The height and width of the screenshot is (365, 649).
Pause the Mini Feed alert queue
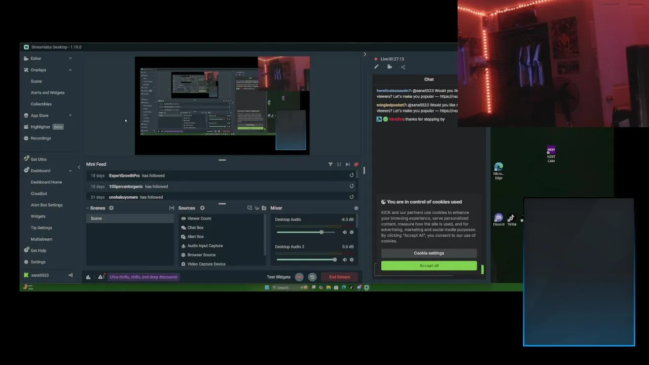point(339,164)
